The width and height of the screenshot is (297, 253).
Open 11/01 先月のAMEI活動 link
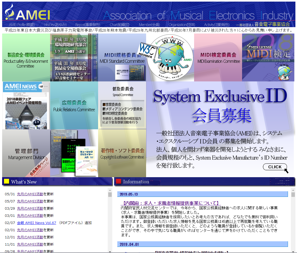[30, 244]
